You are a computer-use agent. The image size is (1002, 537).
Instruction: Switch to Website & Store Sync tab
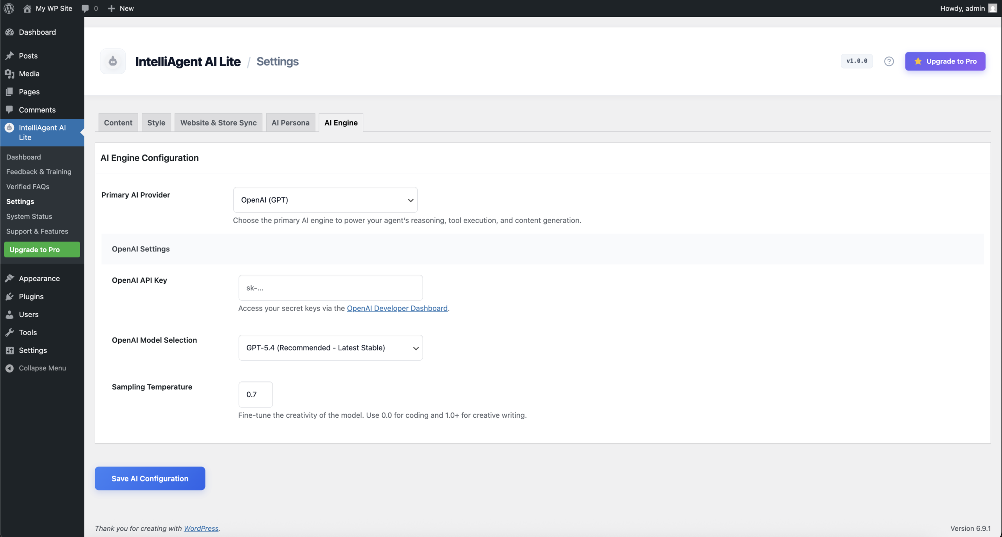(x=218, y=123)
